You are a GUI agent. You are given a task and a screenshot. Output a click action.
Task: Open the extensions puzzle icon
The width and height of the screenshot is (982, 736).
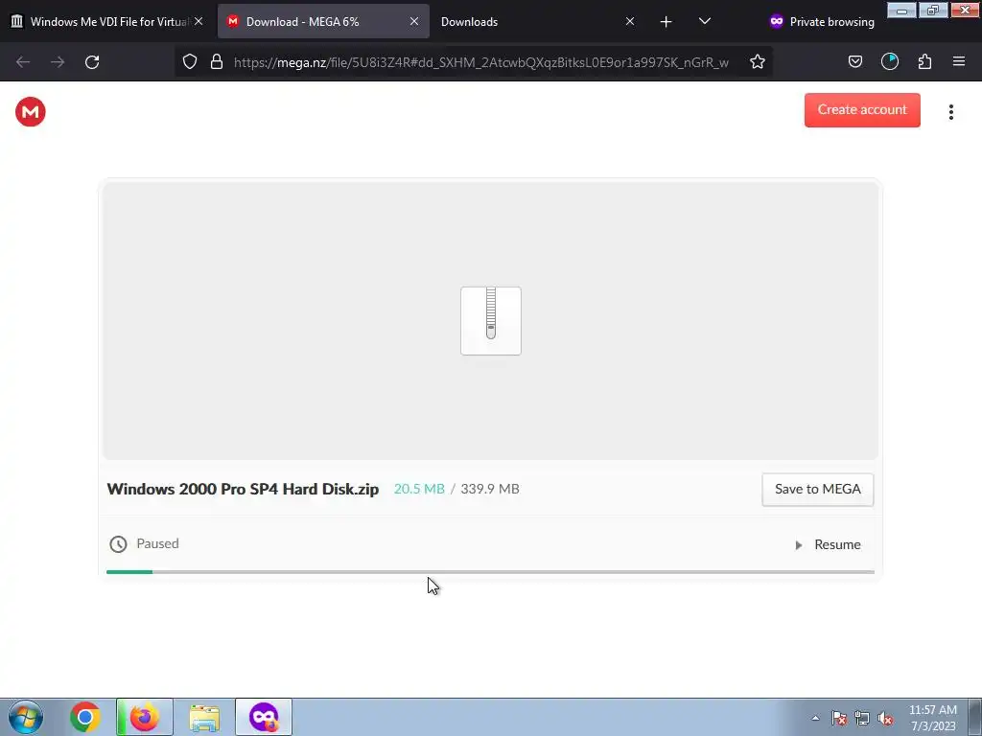tap(924, 61)
